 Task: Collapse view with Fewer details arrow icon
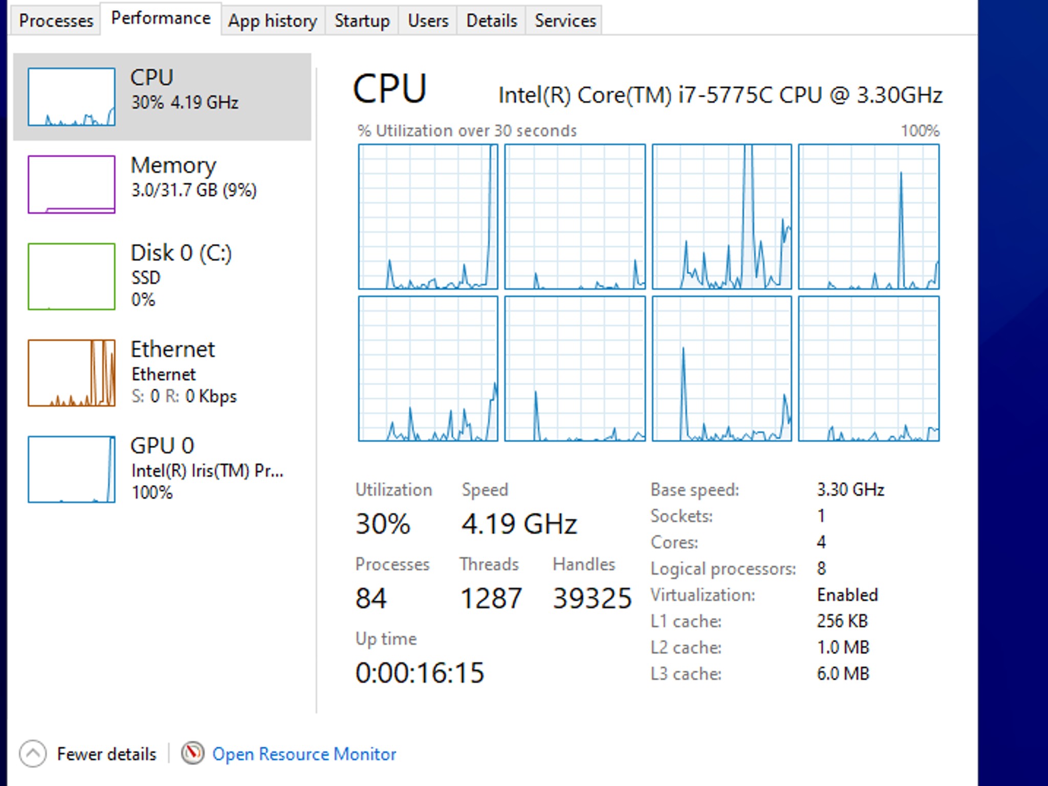click(x=33, y=754)
